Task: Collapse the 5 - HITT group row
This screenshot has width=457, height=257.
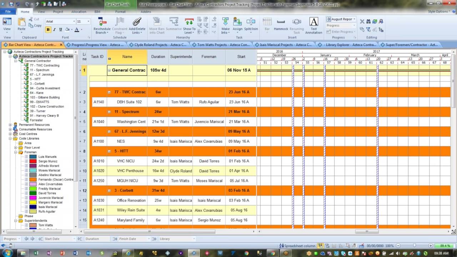Action: tap(110, 151)
